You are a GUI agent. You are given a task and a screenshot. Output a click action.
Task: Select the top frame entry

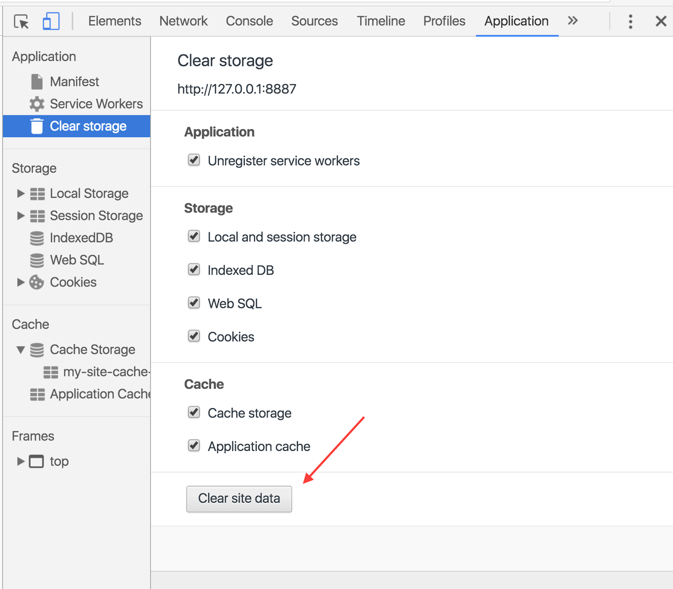pyautogui.click(x=59, y=462)
